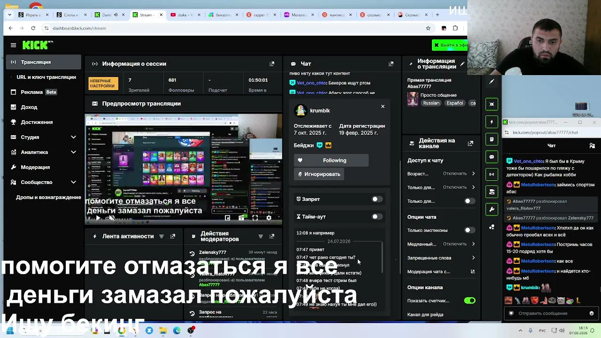
Task: Click the browser address bar URL
Action: click(x=79, y=28)
